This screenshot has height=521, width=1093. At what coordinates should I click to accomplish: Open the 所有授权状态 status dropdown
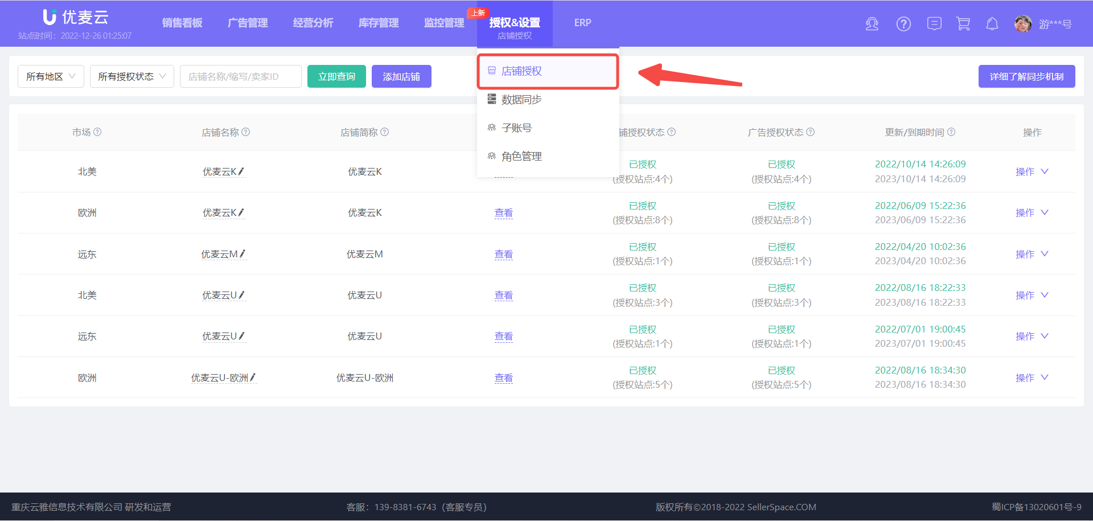coord(132,76)
